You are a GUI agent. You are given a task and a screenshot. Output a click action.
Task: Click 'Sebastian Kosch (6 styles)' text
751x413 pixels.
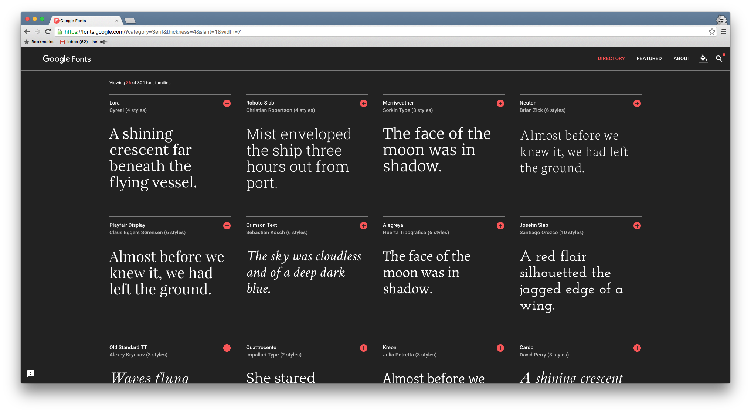(x=277, y=232)
